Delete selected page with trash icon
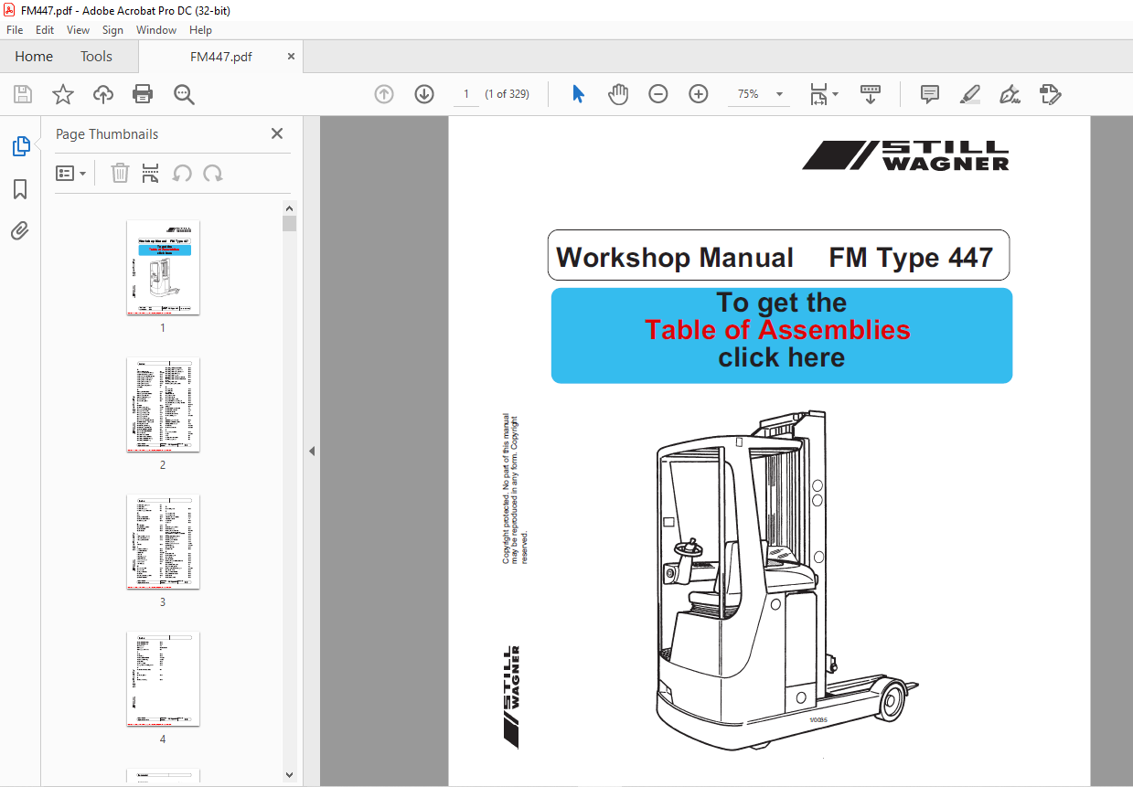Image resolution: width=1133 pixels, height=787 pixels. tap(120, 173)
